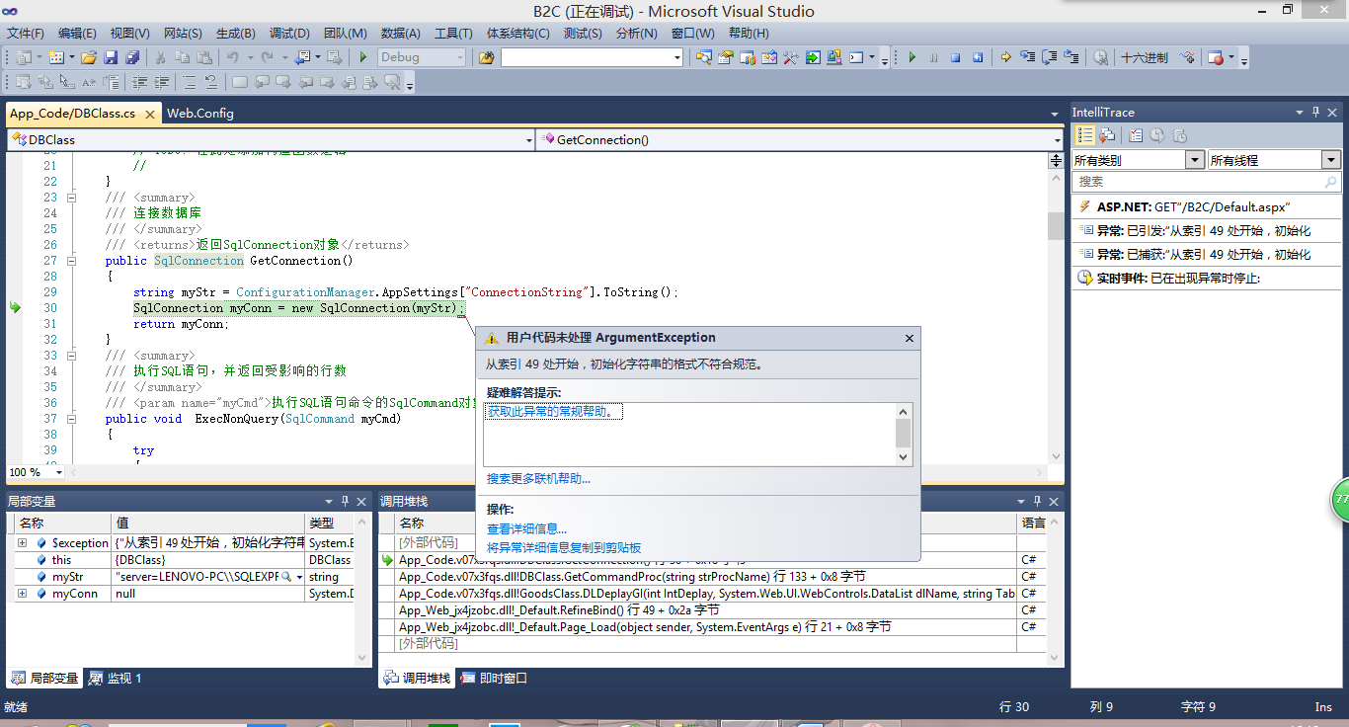Viewport: 1349px width, 727px height.
Task: Expand the myConn variable row
Action: pos(22,594)
